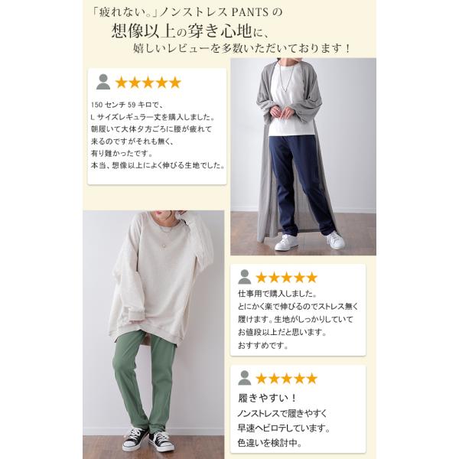Click the user avatar in the 仕事用で購入しました review
This screenshot has width=459, height=459.
click(245, 277)
